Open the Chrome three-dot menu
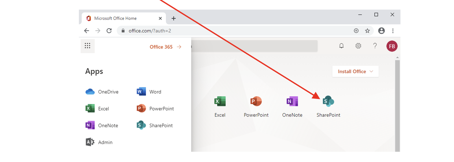The width and height of the screenshot is (454, 162). tap(393, 31)
